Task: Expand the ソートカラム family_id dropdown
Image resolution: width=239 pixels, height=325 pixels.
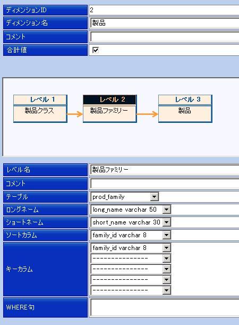Action: point(131,235)
